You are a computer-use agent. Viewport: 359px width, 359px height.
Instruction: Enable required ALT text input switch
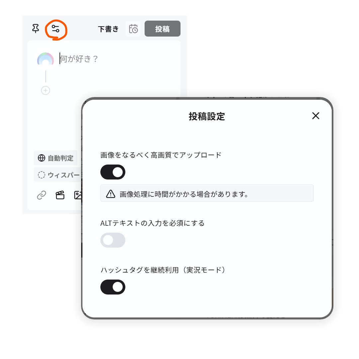pyautogui.click(x=113, y=240)
